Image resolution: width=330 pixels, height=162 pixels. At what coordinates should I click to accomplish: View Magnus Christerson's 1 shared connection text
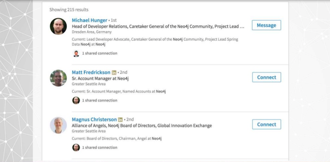tap(99, 148)
